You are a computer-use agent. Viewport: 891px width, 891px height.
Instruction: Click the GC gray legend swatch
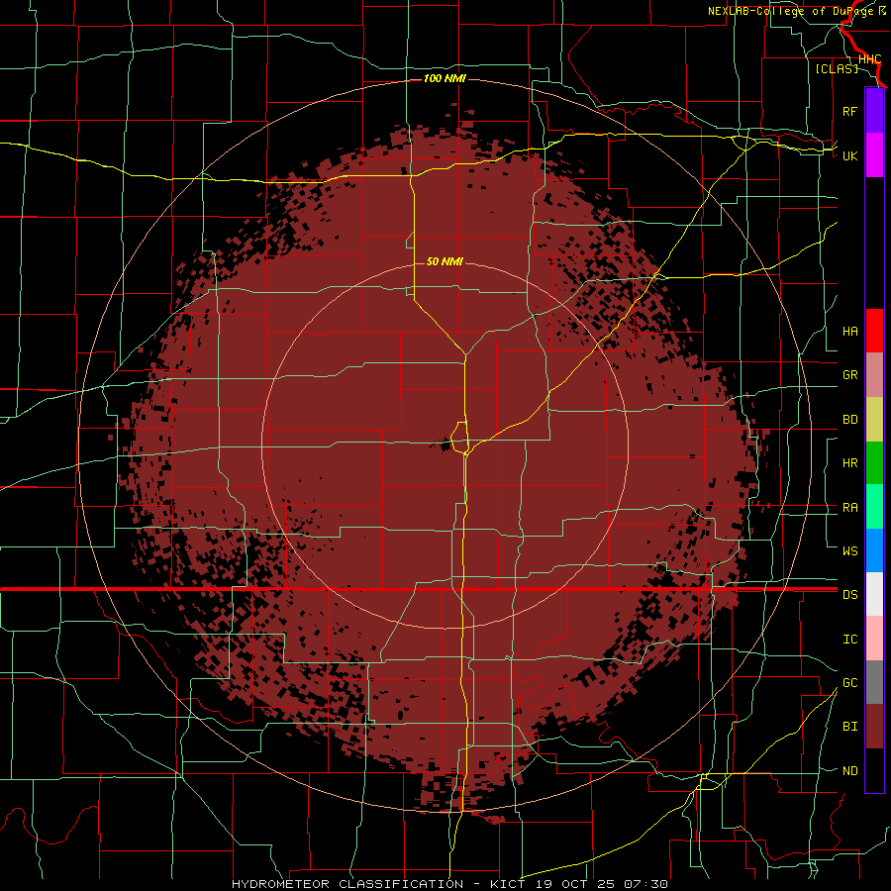click(874, 682)
